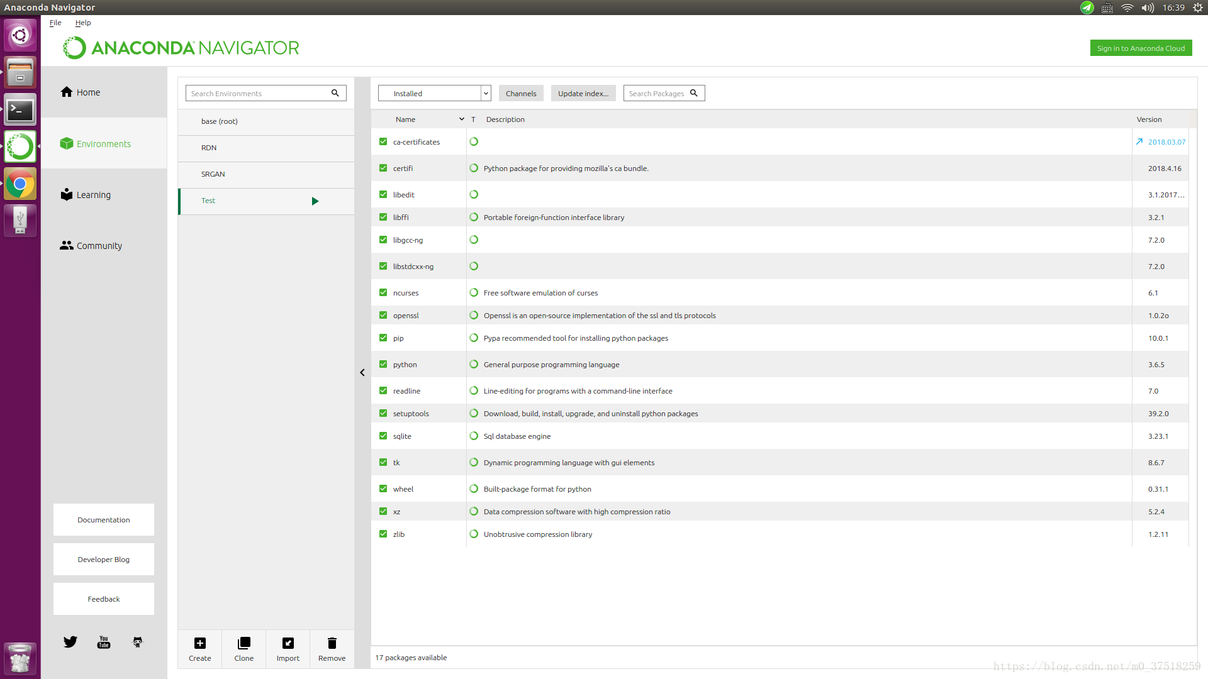Open Anaconda's GitHub page icon
Image resolution: width=1208 pixels, height=679 pixels.
tap(138, 642)
